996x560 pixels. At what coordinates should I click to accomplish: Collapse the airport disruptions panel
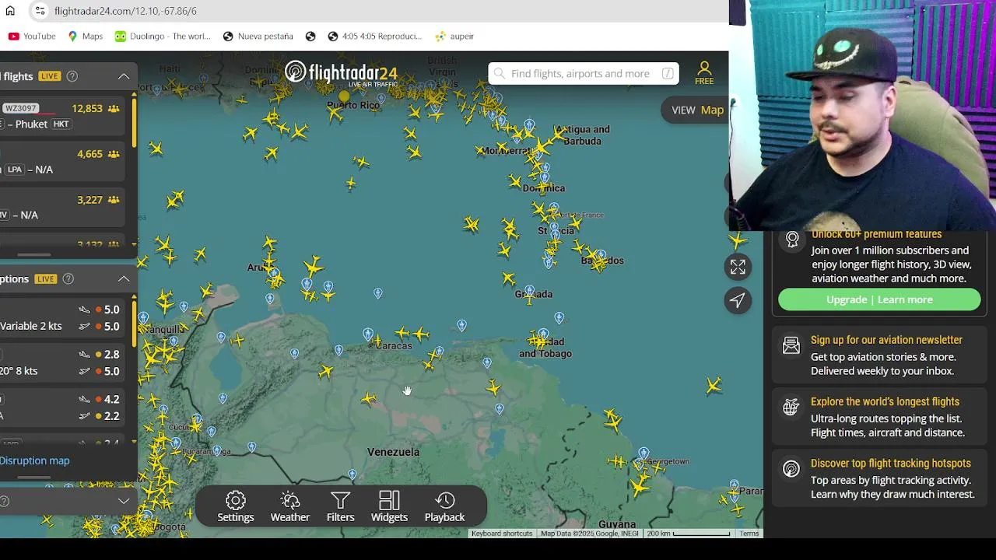(124, 278)
